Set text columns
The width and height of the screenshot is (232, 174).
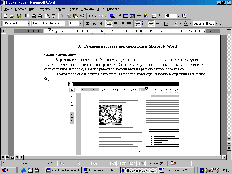[139, 16]
